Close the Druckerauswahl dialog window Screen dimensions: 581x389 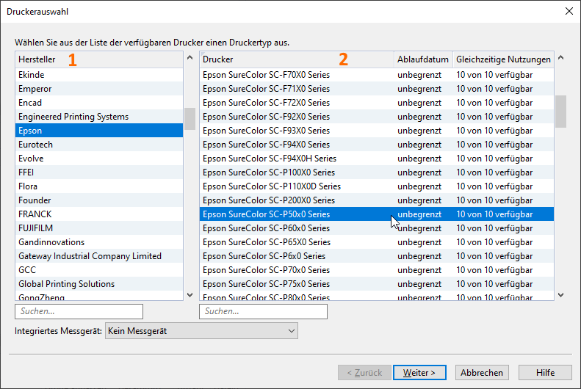[569, 10]
